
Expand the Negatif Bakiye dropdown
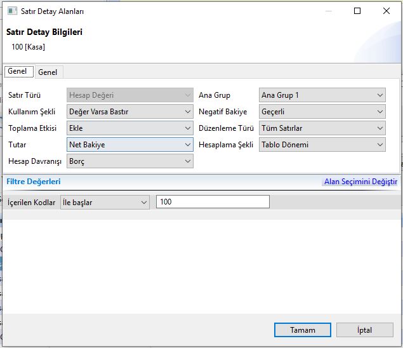click(x=322, y=112)
